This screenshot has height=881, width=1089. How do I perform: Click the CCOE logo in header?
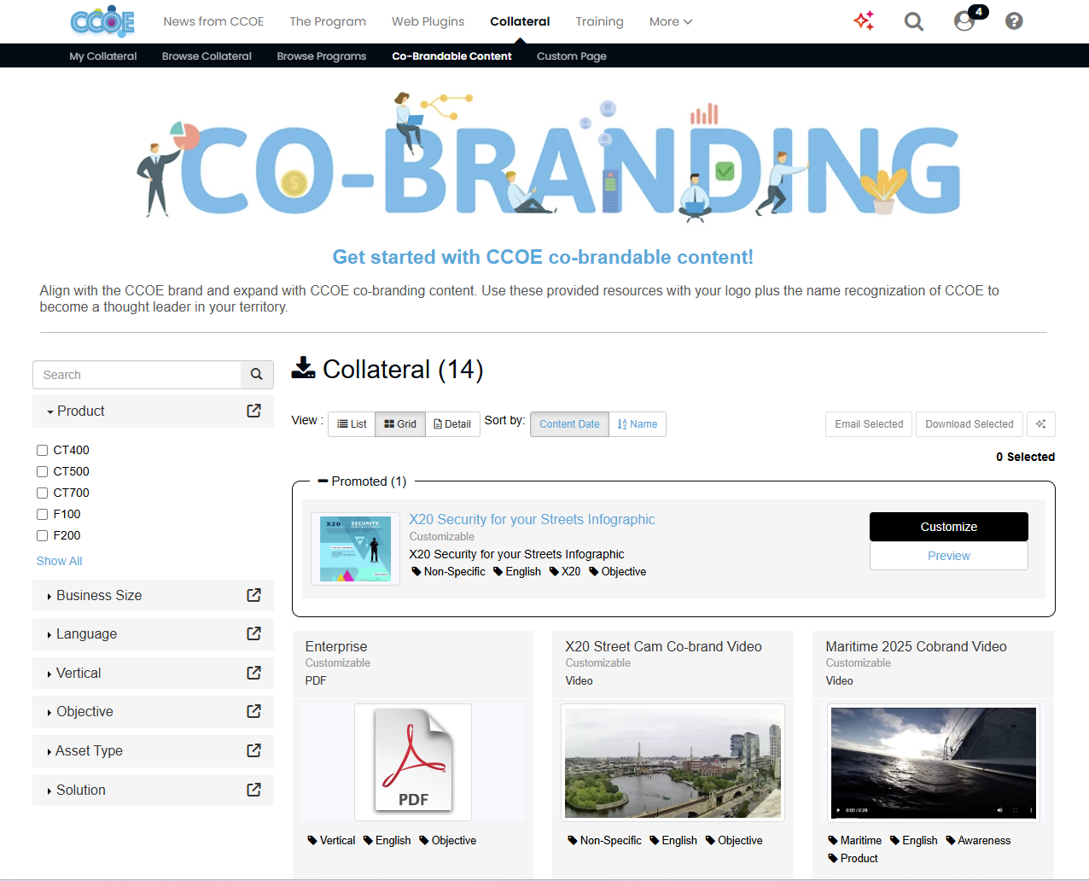coord(102,21)
